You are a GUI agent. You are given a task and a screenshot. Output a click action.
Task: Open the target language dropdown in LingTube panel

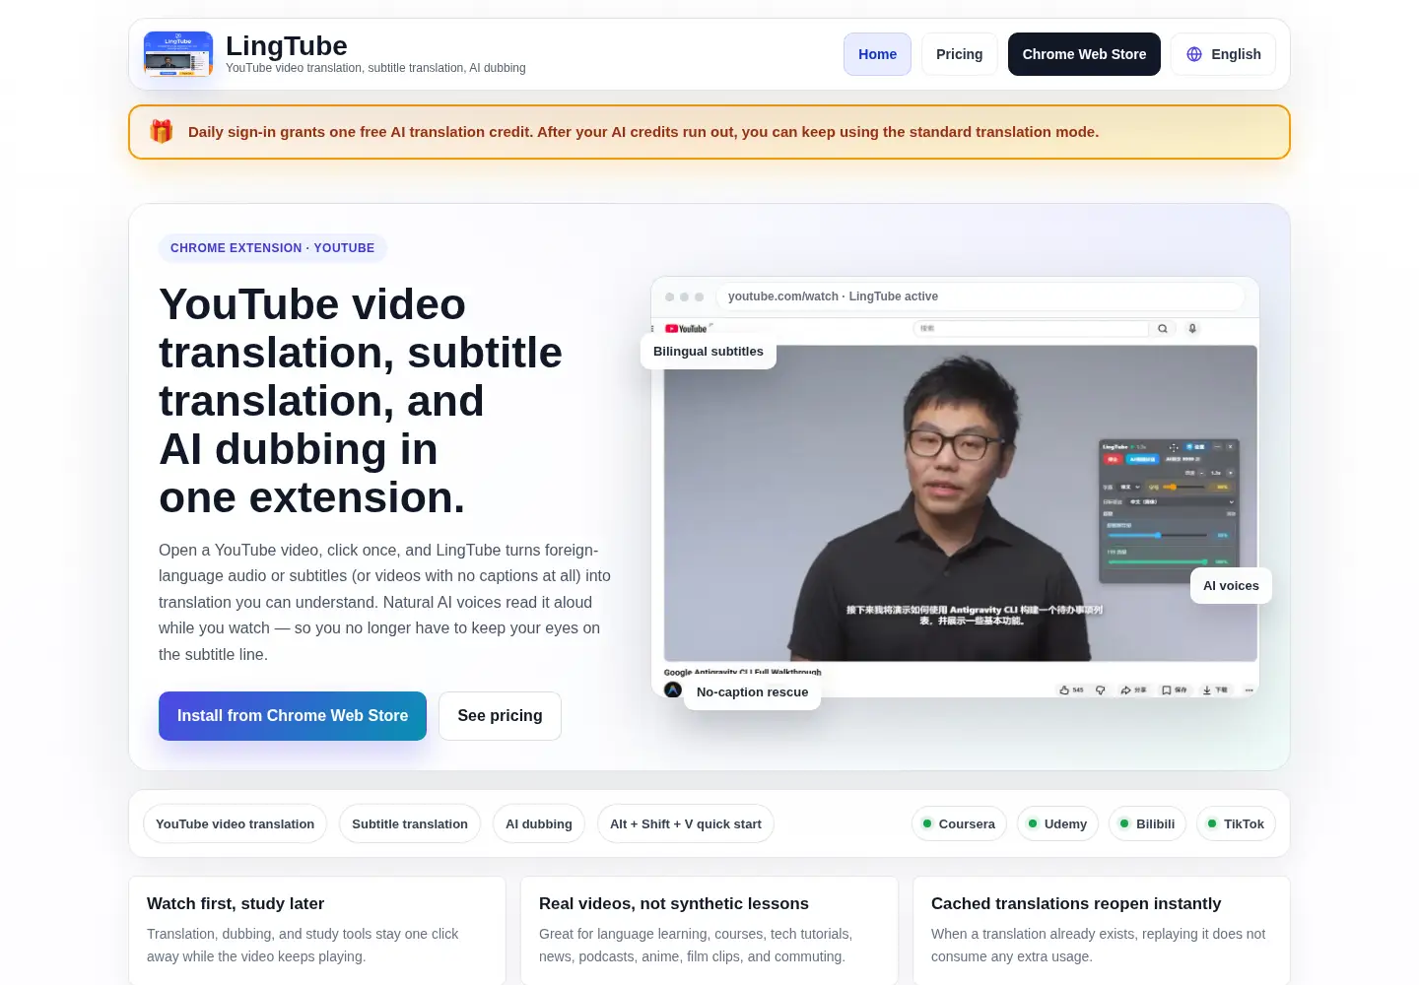pyautogui.click(x=1181, y=502)
